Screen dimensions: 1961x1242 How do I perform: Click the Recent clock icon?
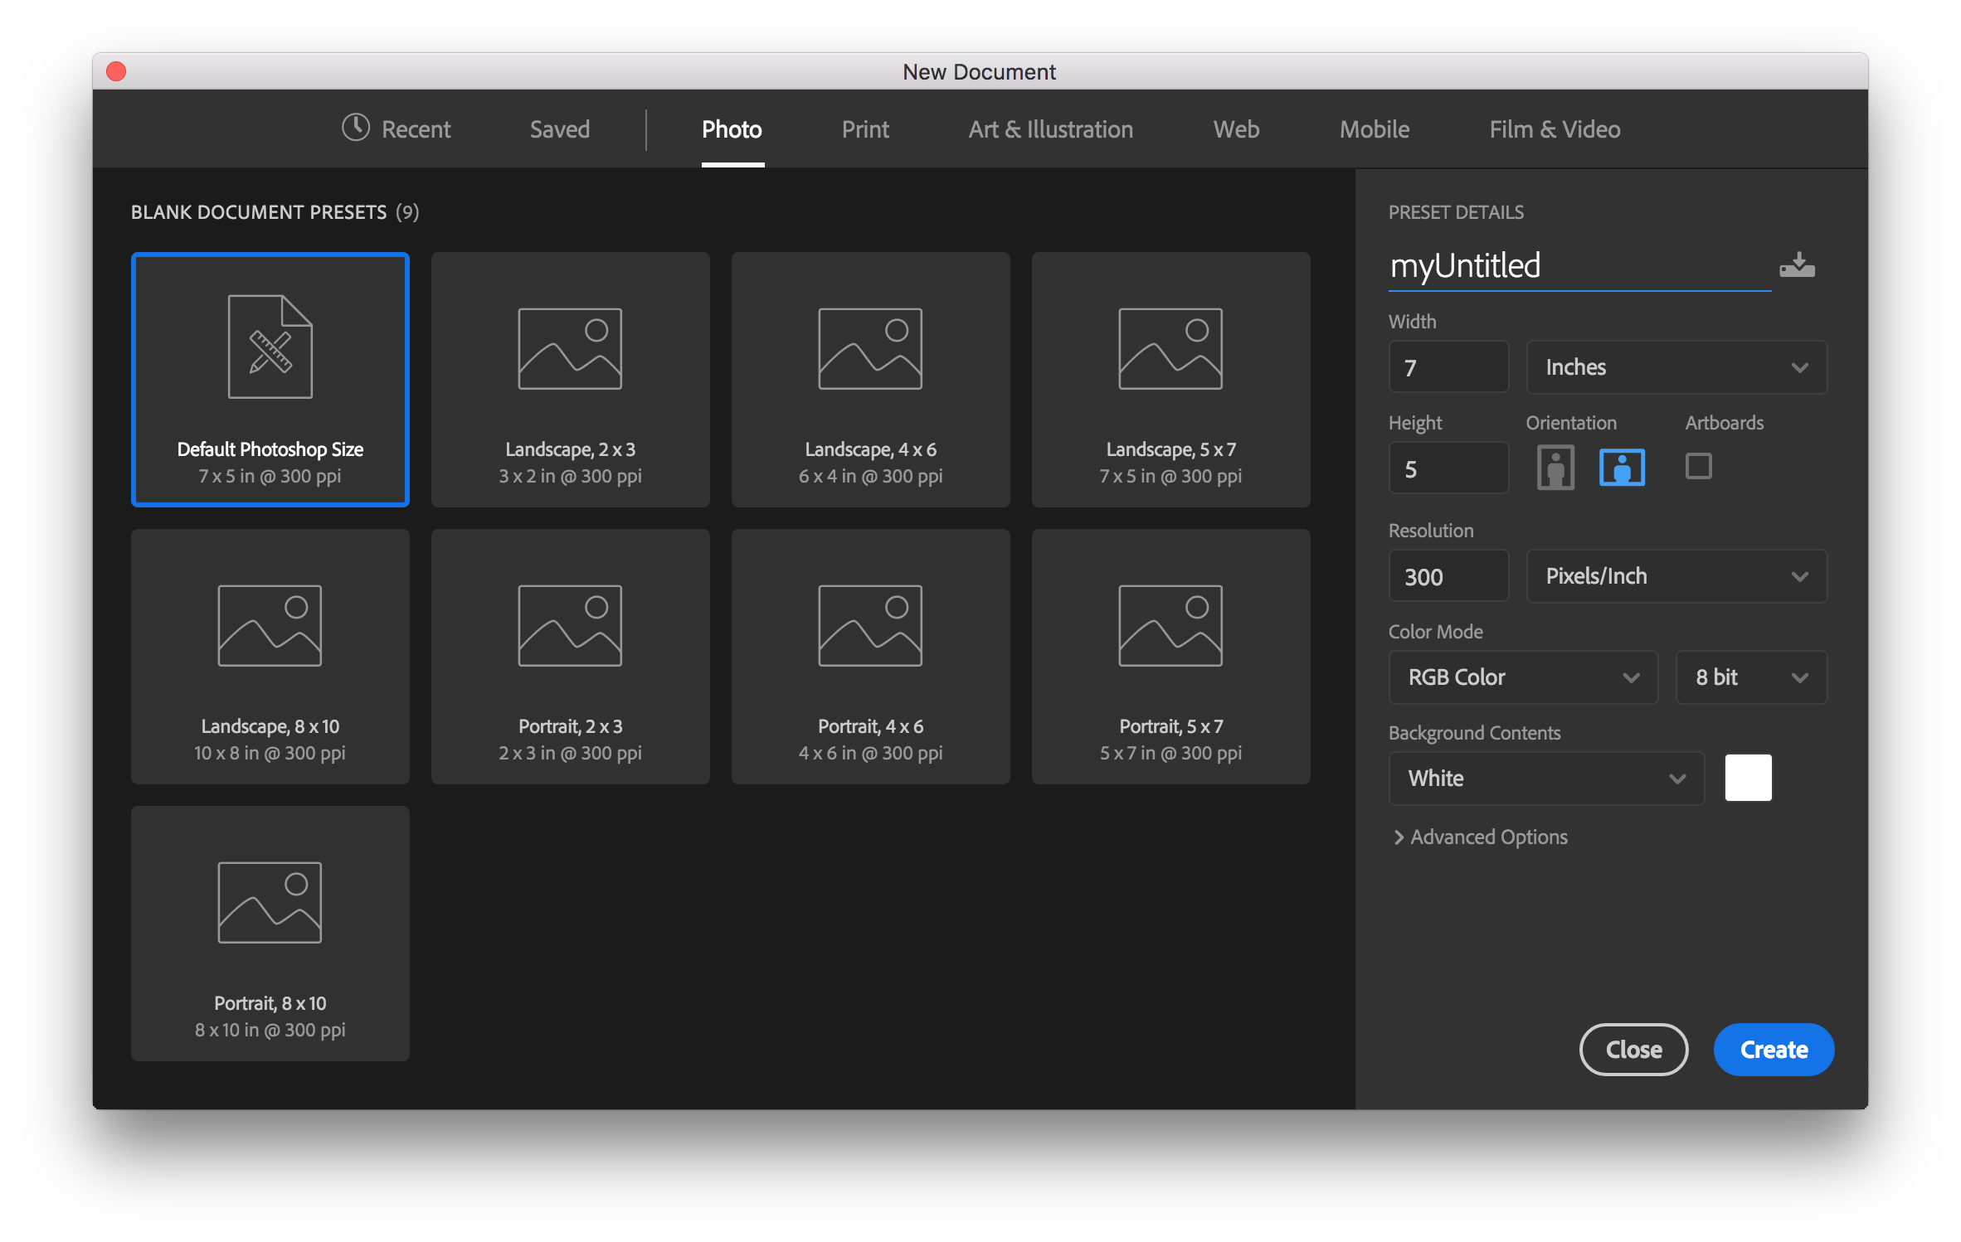click(356, 128)
